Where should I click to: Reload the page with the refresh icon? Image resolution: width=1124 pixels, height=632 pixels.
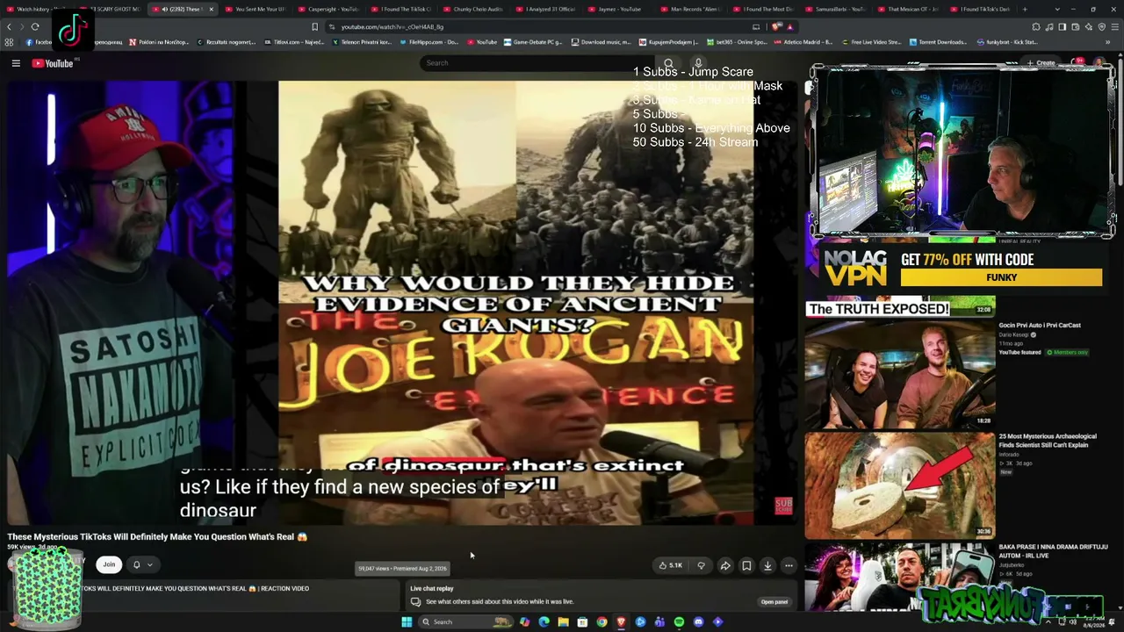[x=35, y=27]
